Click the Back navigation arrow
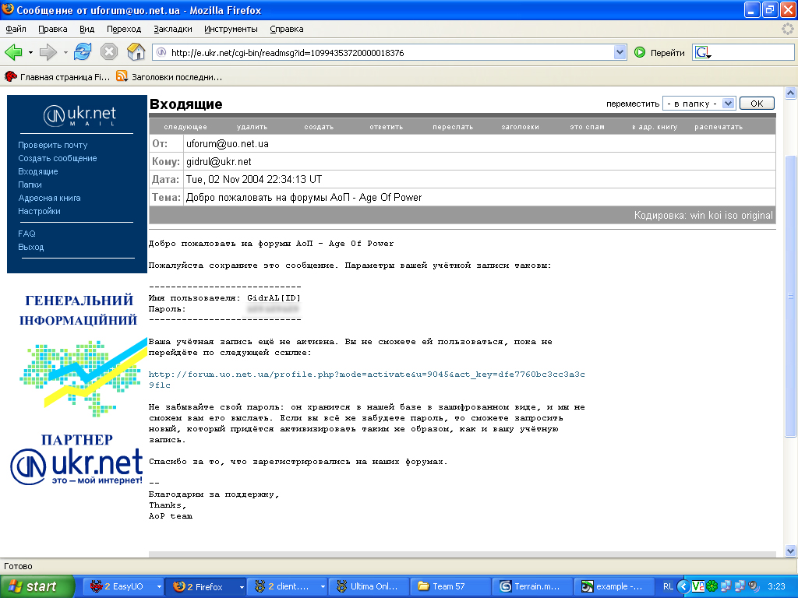Image resolution: width=798 pixels, height=598 pixels. tap(13, 52)
